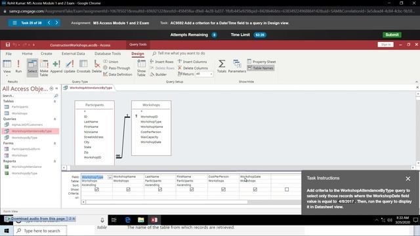420x236 pixels.
Task: Click the Criteria cell under WorkshopDate
Action: click(x=255, y=193)
